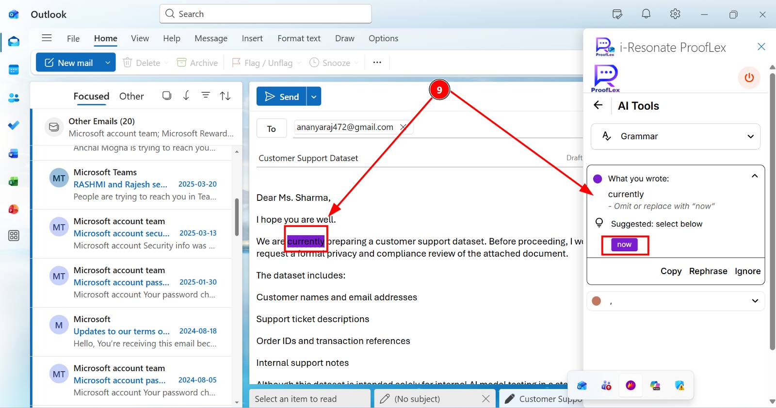The height and width of the screenshot is (408, 776).
Task: Open the To Do checkmark icon
Action: point(14,125)
